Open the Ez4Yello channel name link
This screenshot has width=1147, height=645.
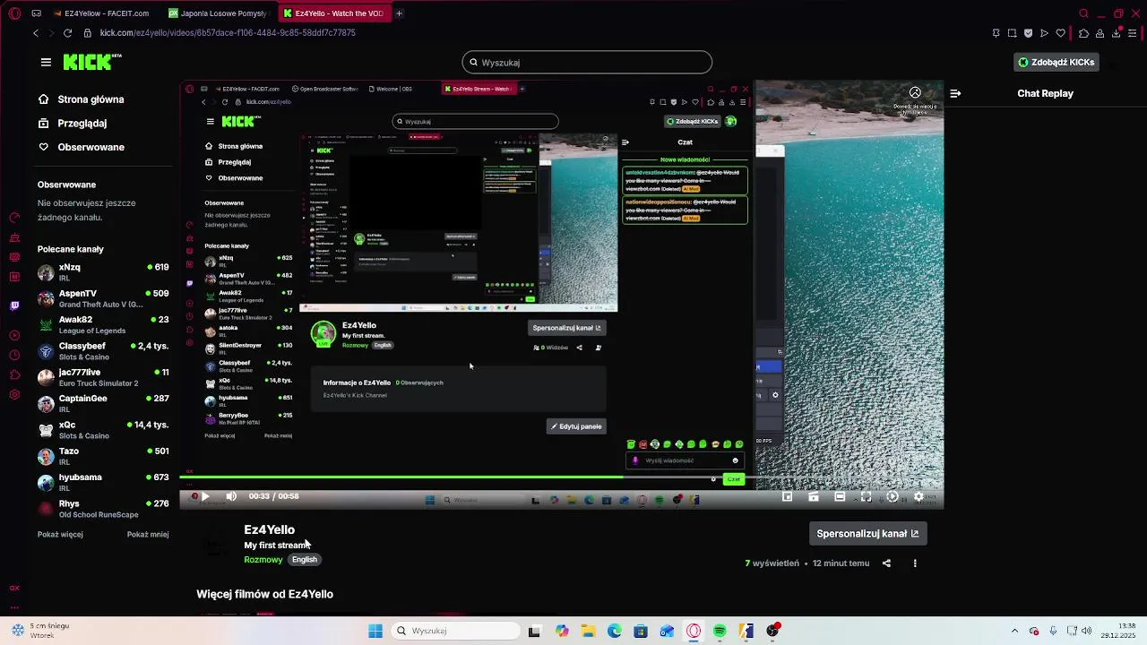(x=269, y=530)
